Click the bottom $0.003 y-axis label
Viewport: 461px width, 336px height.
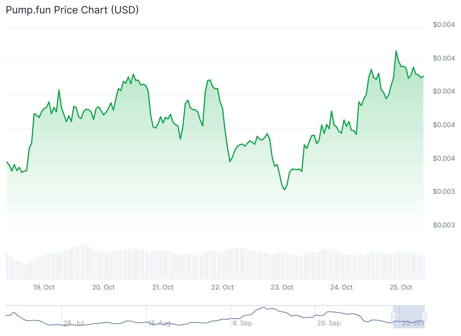coord(444,225)
